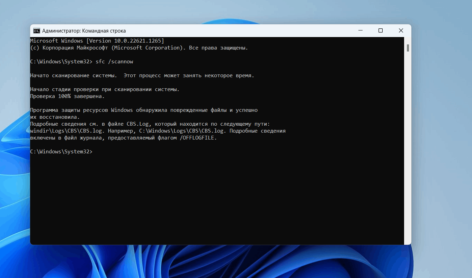Click the line 'их восстановила.'
Image resolution: width=472 pixels, height=278 pixels.
point(55,117)
